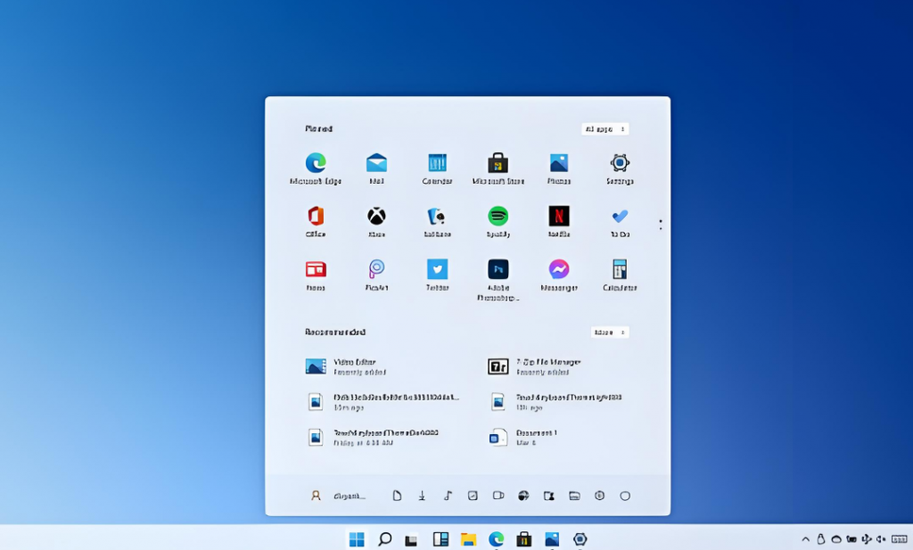Open Messenger from the pinned grid
The height and width of the screenshot is (550, 913).
tap(559, 269)
